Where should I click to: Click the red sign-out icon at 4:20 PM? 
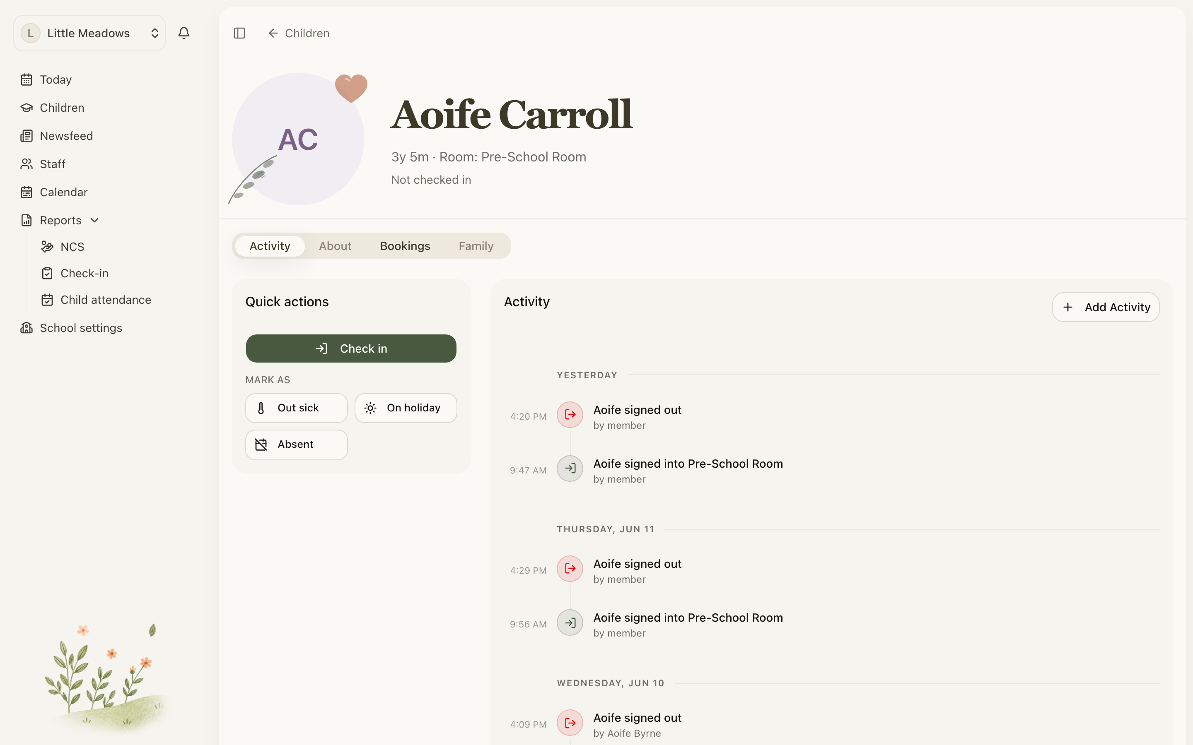pos(570,414)
